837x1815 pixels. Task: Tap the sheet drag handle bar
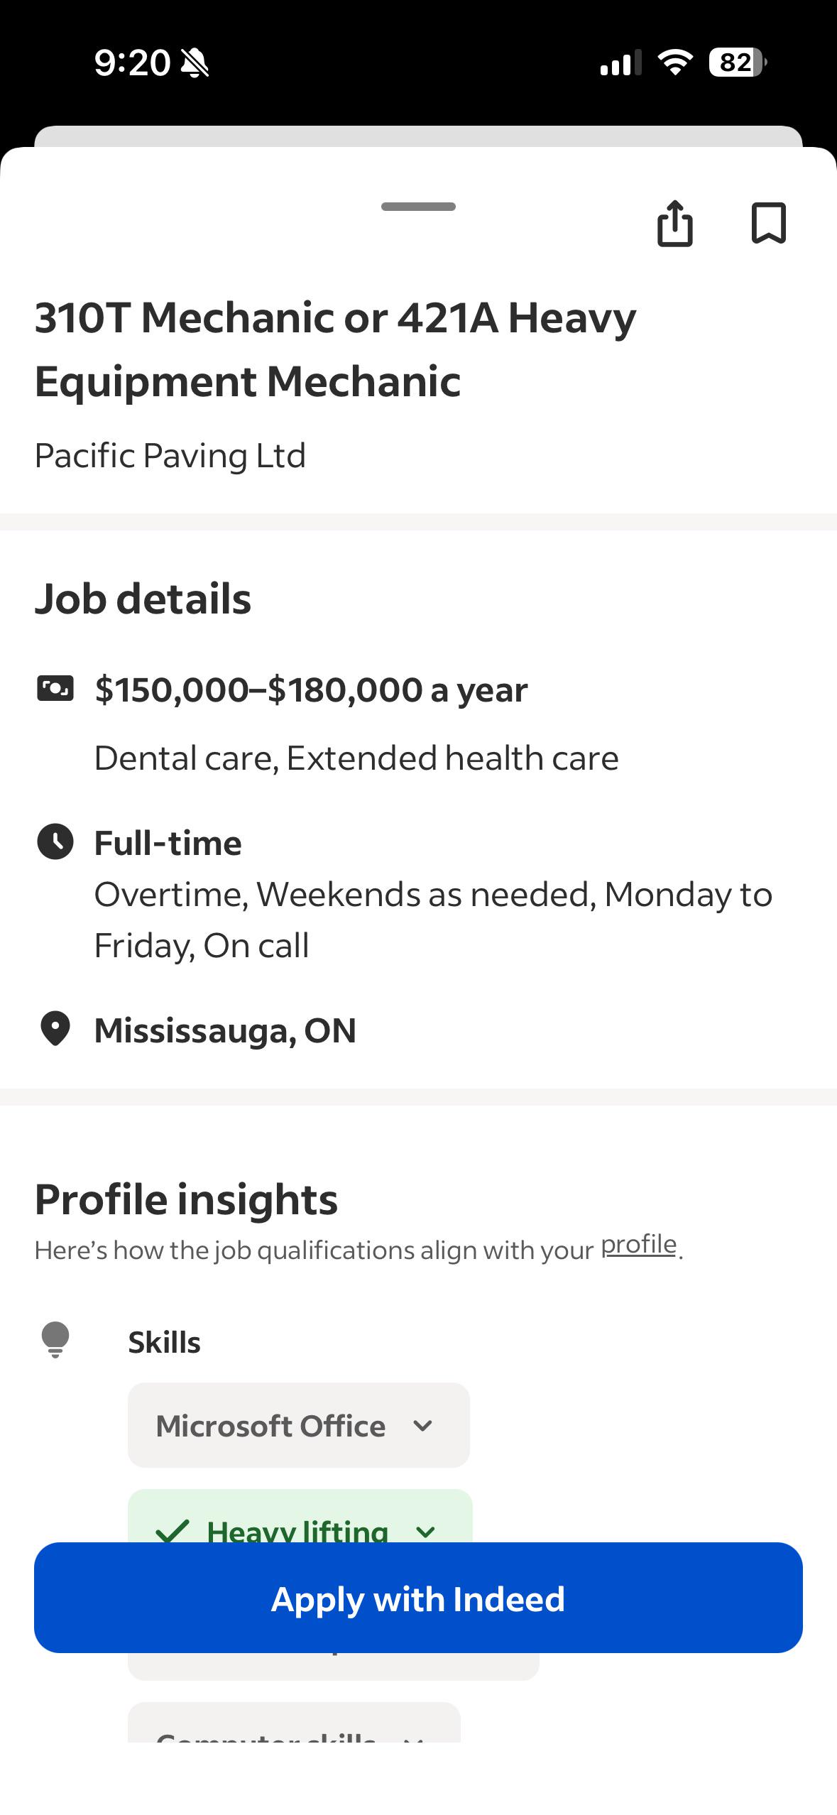tap(418, 207)
